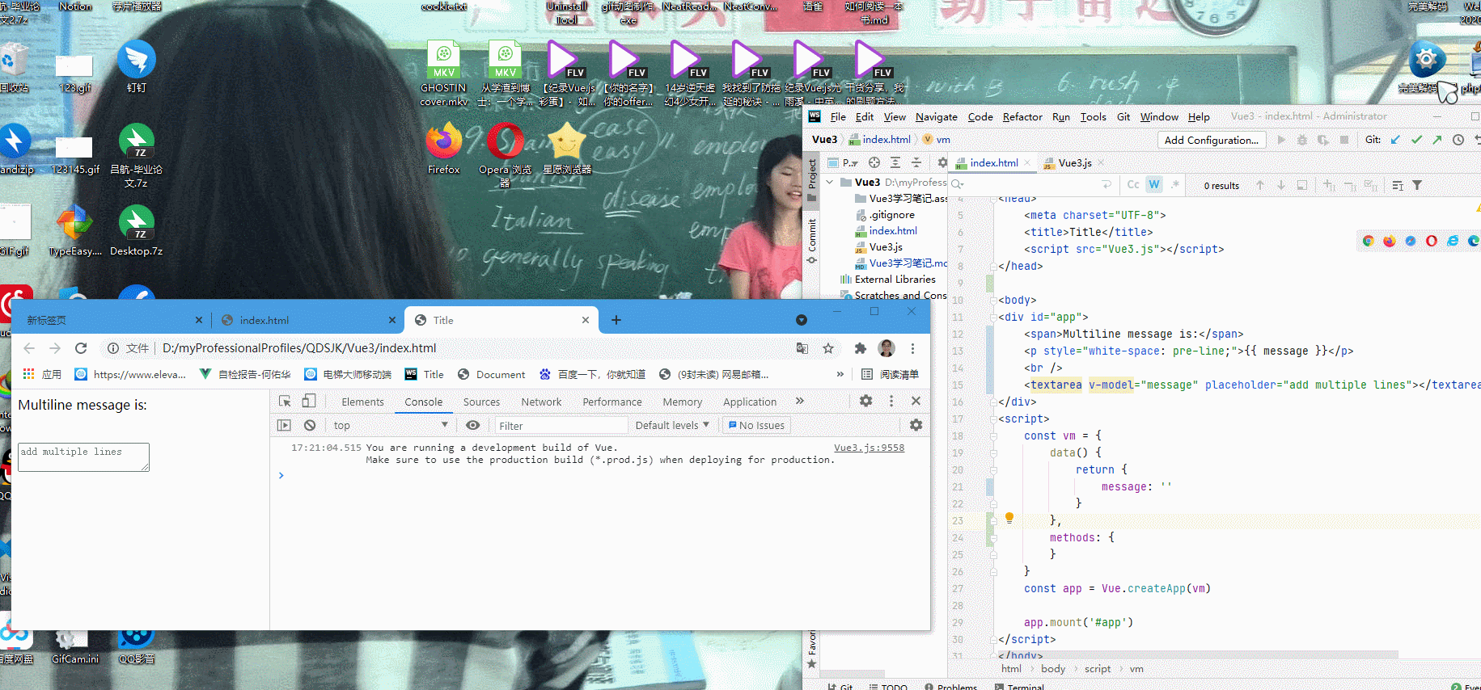This screenshot has height=690, width=1481.
Task: Click the add multiple lines textarea
Action: pyautogui.click(x=83, y=457)
